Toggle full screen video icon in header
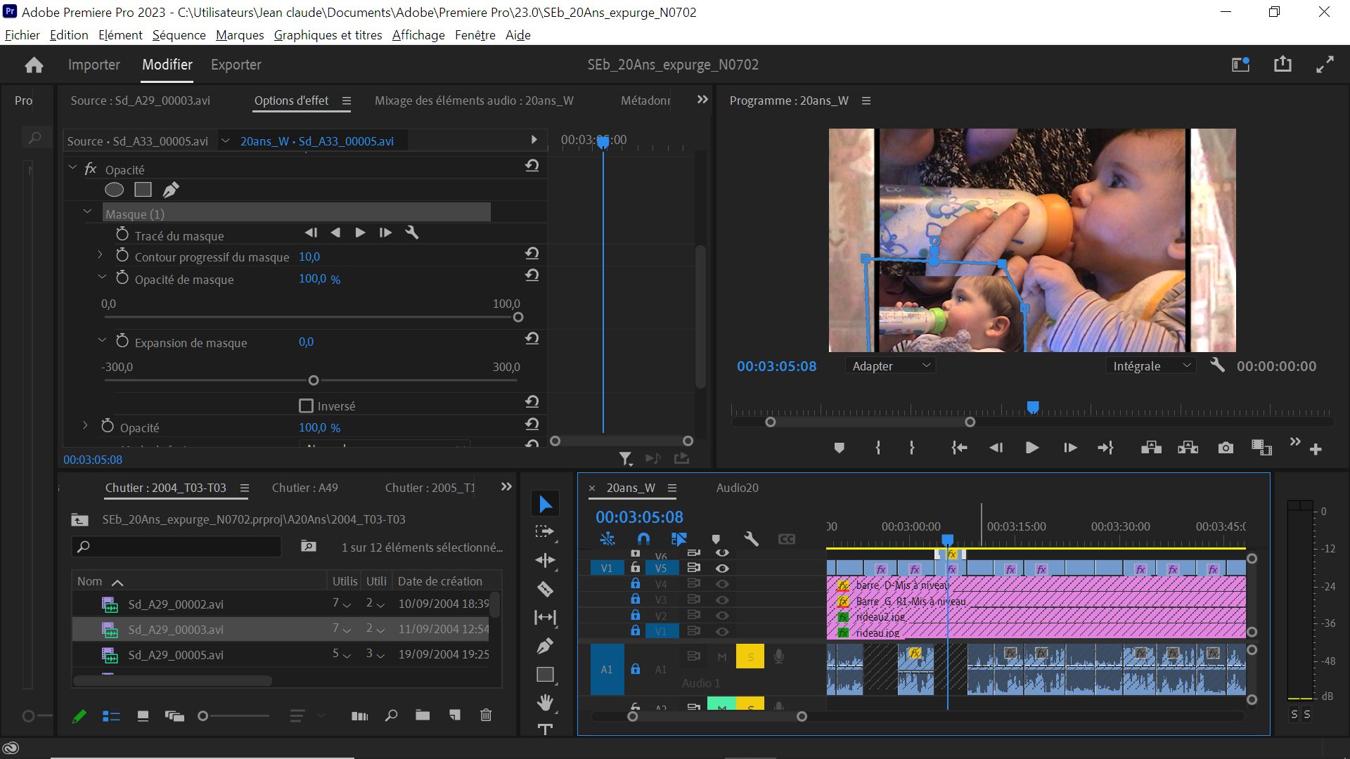This screenshot has height=759, width=1350. coord(1325,65)
